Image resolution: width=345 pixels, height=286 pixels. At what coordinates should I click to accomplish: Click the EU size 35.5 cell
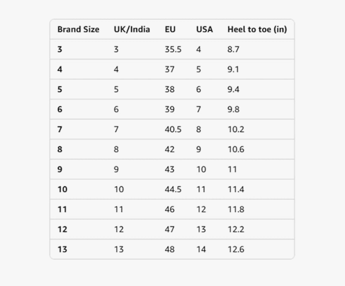(x=173, y=50)
